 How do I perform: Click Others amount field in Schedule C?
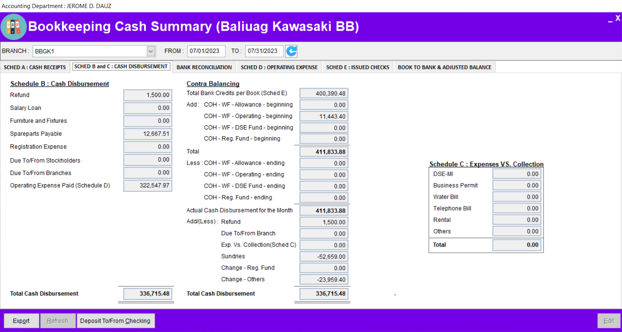(517, 232)
